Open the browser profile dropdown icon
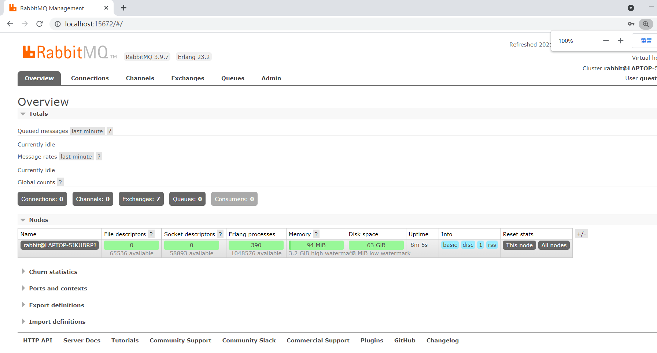This screenshot has width=657, height=353. pos(631,8)
